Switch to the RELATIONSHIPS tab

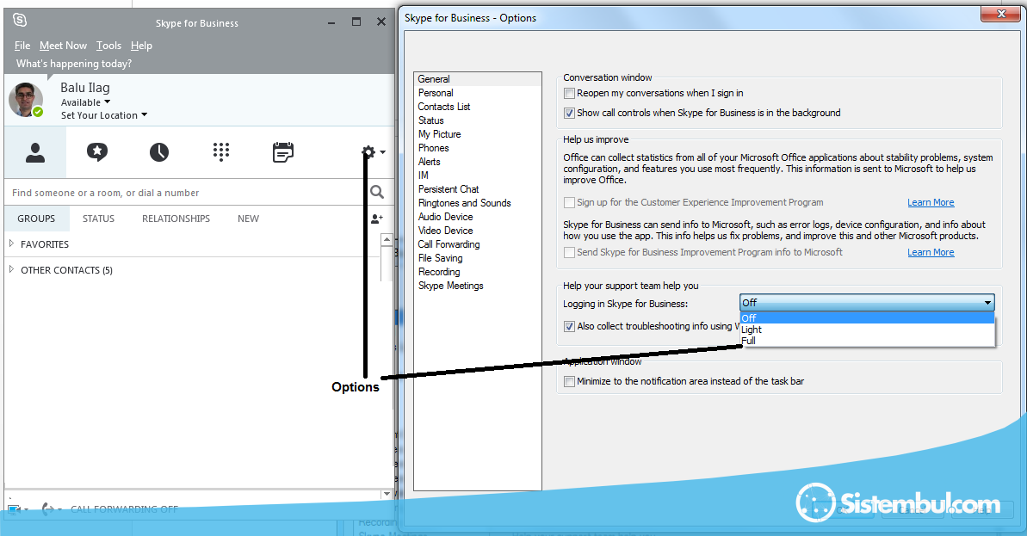click(x=176, y=219)
